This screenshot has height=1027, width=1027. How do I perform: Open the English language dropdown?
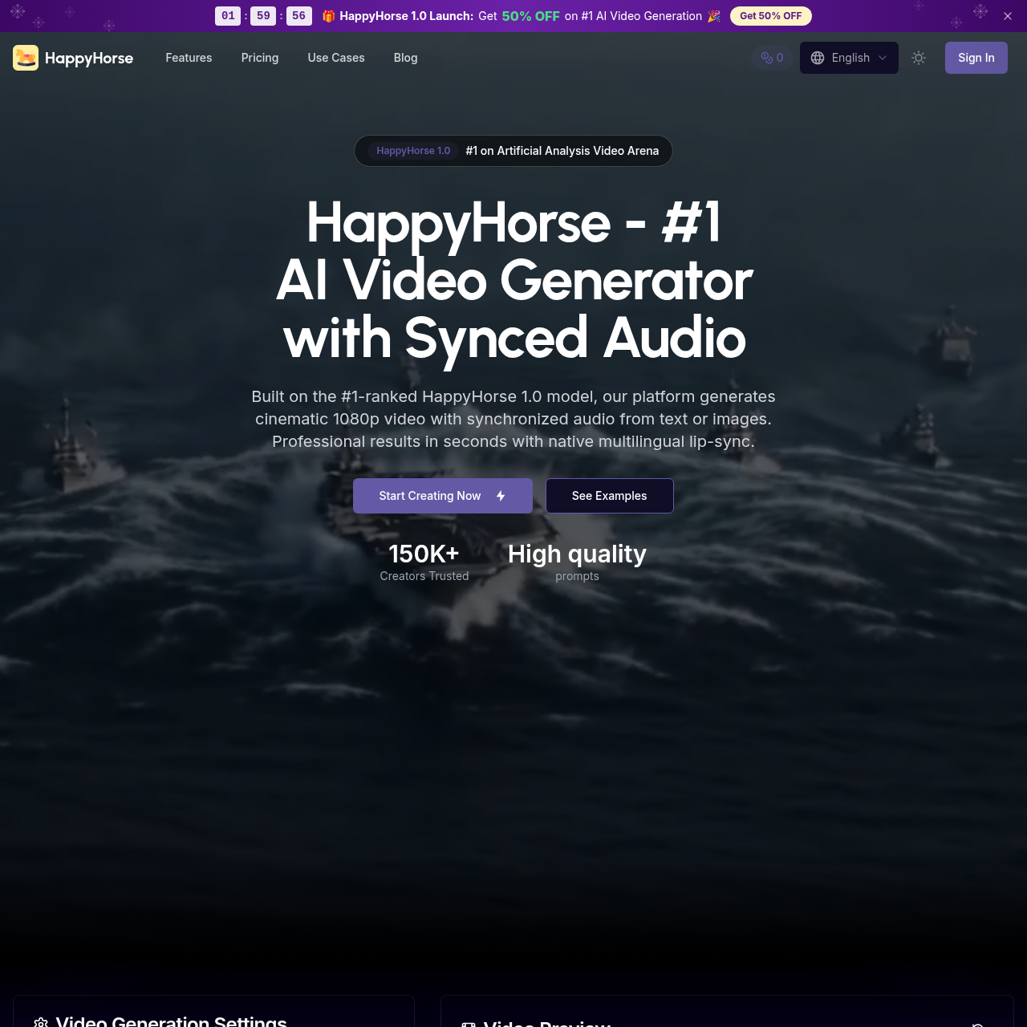tap(849, 57)
